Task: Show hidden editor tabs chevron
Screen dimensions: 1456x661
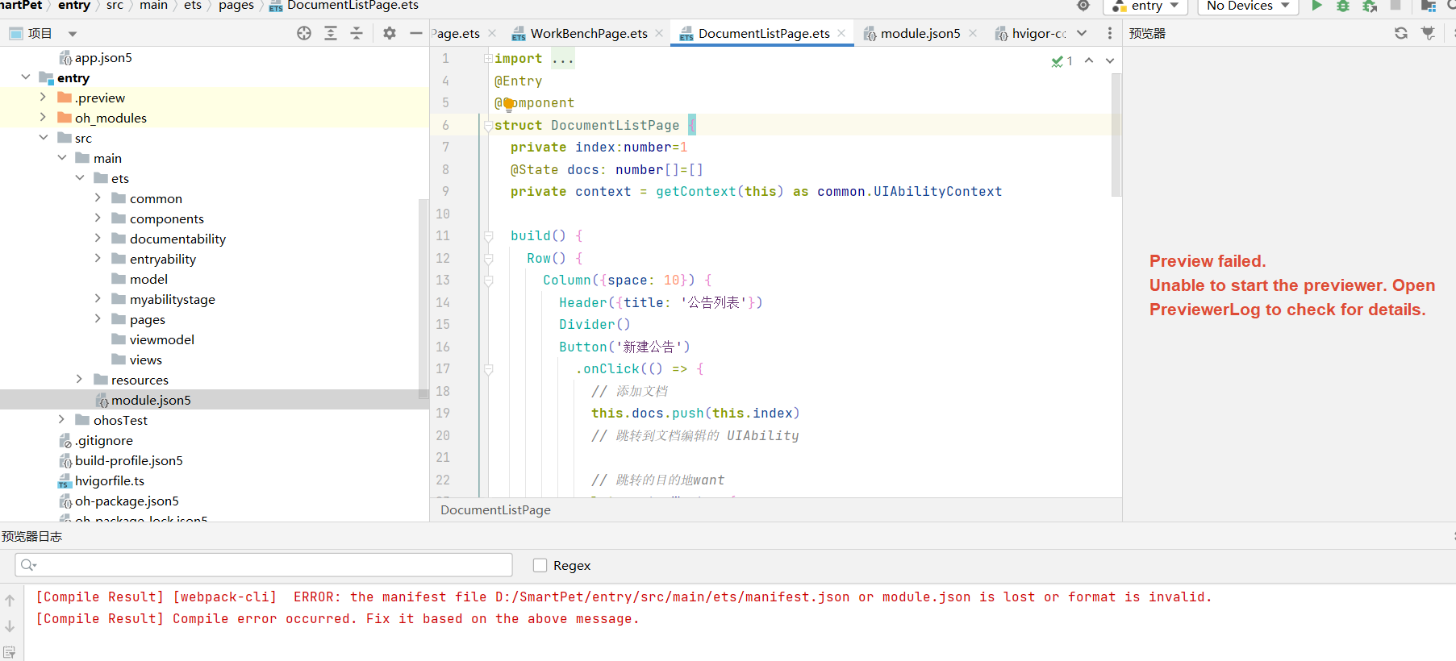Action: coord(1082,33)
